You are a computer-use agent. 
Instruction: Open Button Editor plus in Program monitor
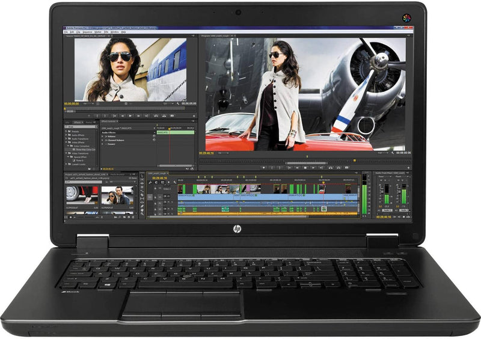pyautogui.click(x=408, y=168)
